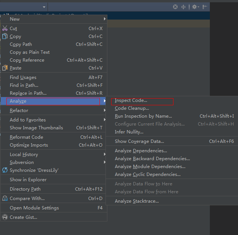Choose Run Inspection by Name...
238x235 pixels.
[x=172, y=116]
